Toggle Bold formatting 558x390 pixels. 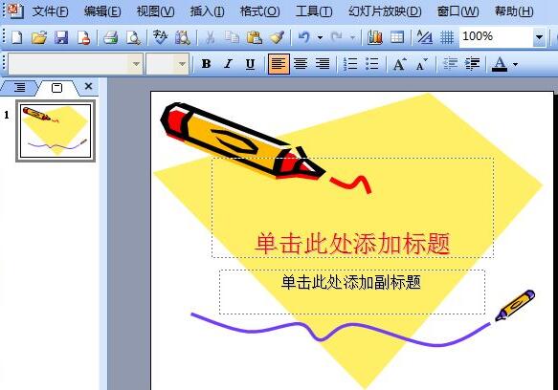[x=206, y=64]
